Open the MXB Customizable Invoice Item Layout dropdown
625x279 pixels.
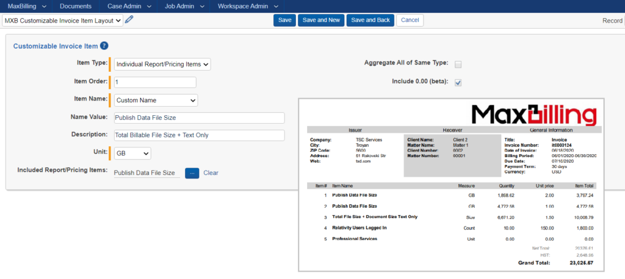(63, 21)
